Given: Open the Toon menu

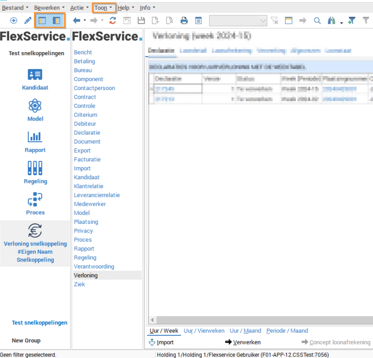Looking at the screenshot, I should click(x=103, y=7).
